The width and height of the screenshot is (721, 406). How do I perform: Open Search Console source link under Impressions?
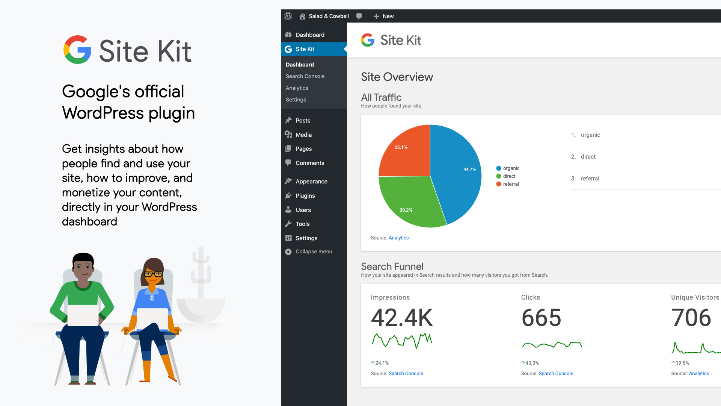click(x=406, y=373)
